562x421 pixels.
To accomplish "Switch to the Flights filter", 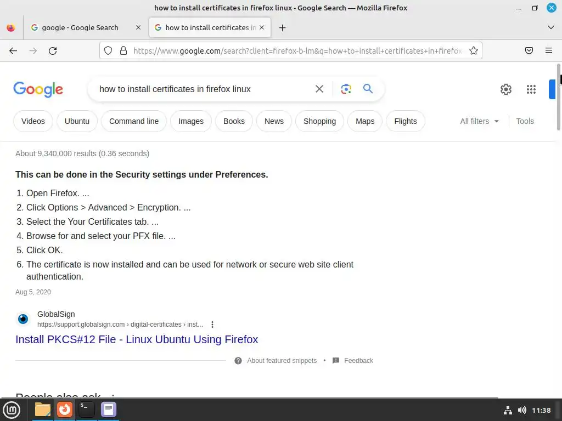I will click(x=406, y=121).
